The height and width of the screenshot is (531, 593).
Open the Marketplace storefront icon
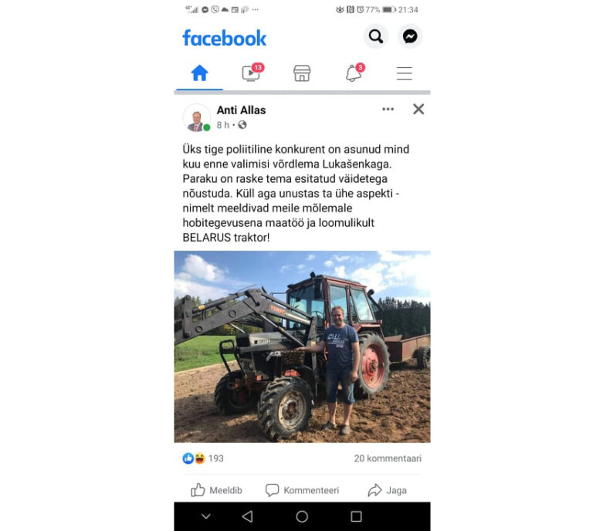click(302, 73)
